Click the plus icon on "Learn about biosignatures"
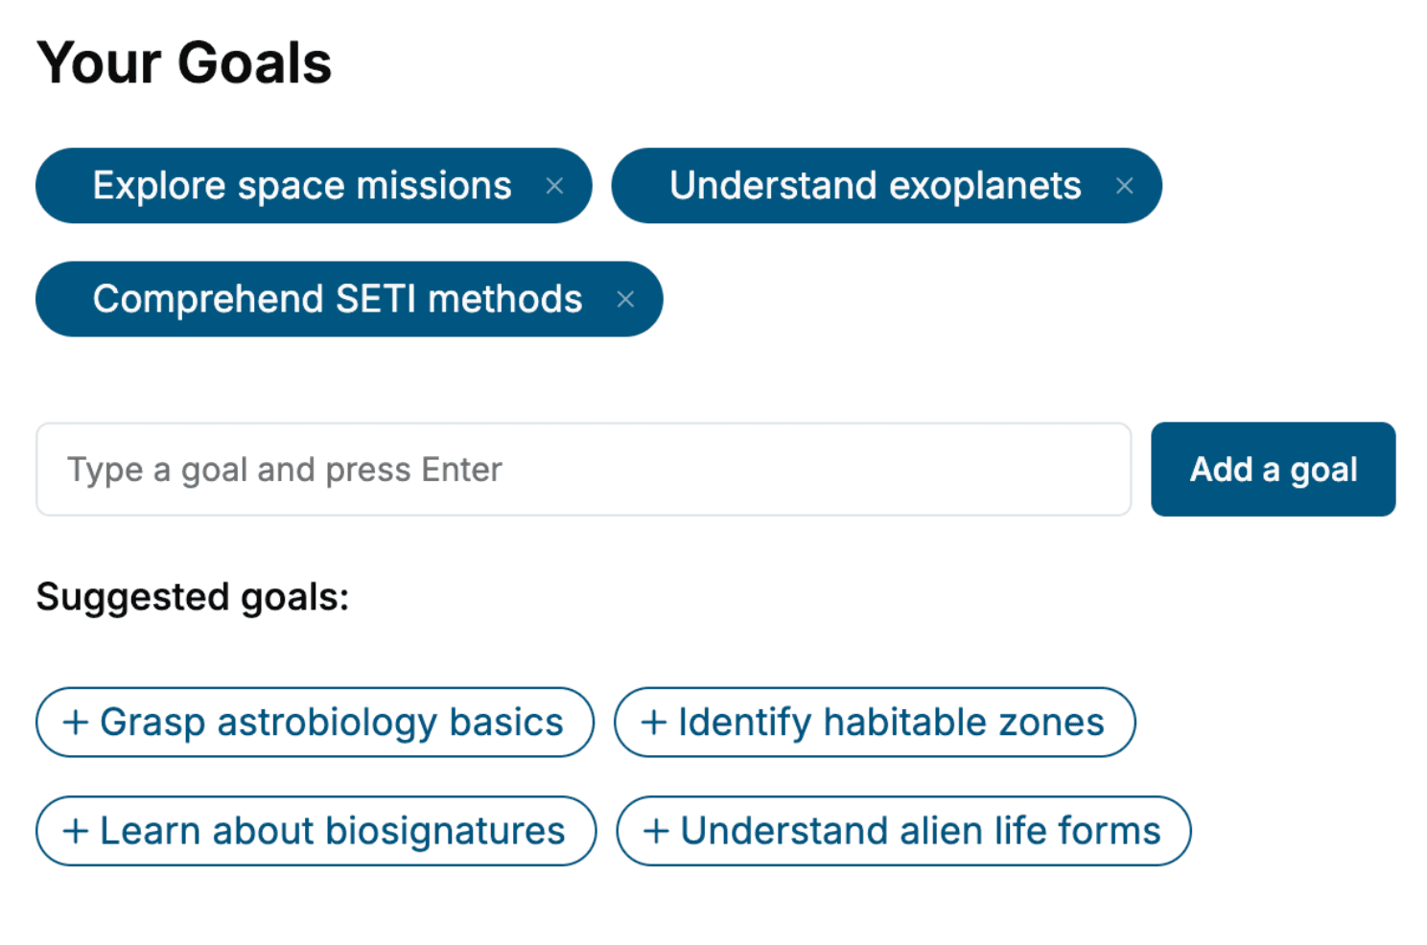 click(76, 831)
